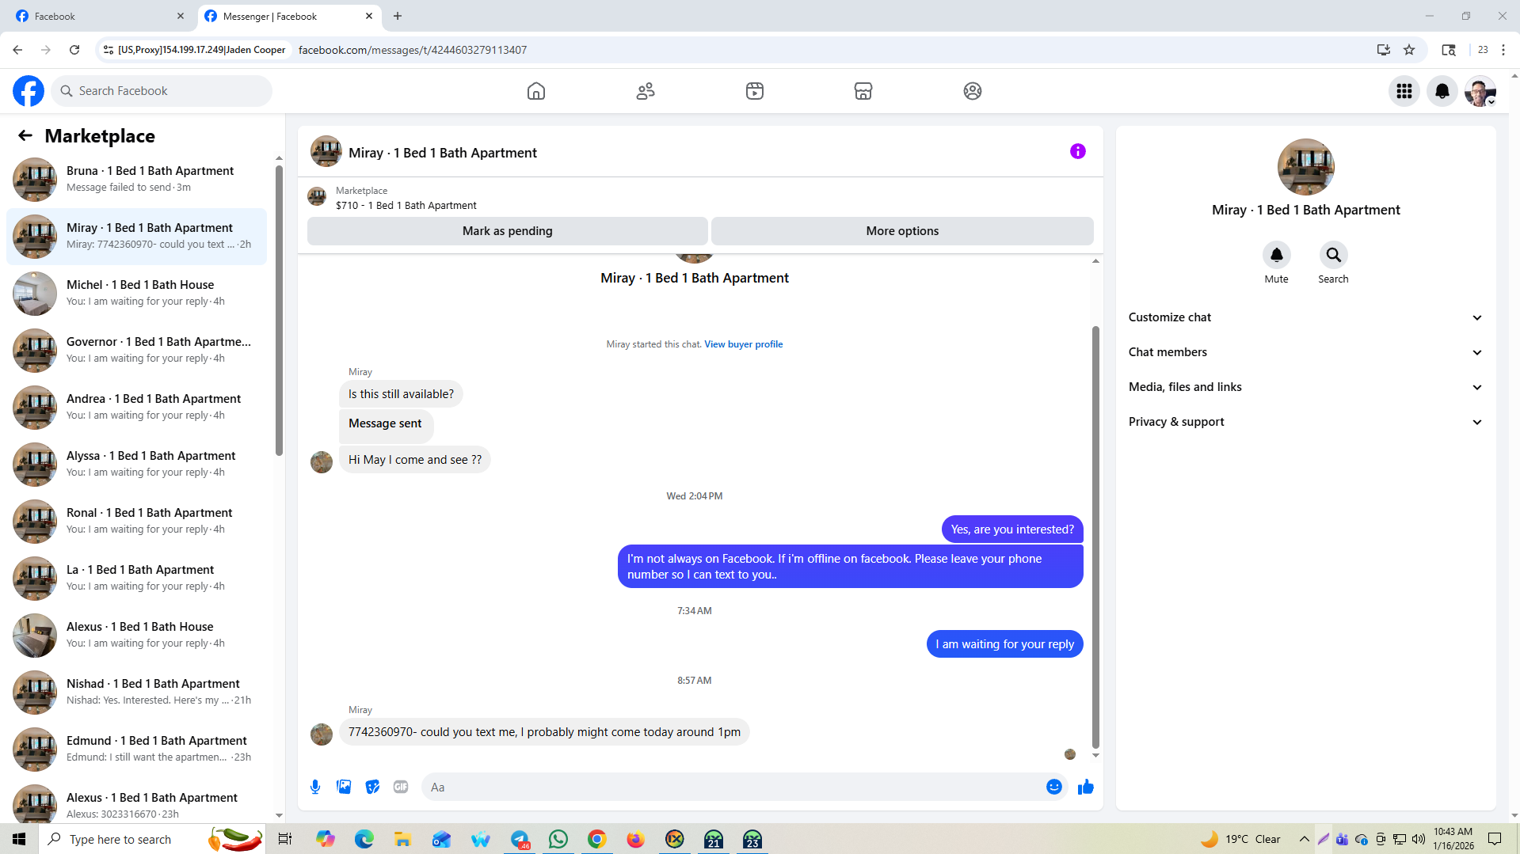Focus the Search Facebook box

click(x=162, y=91)
